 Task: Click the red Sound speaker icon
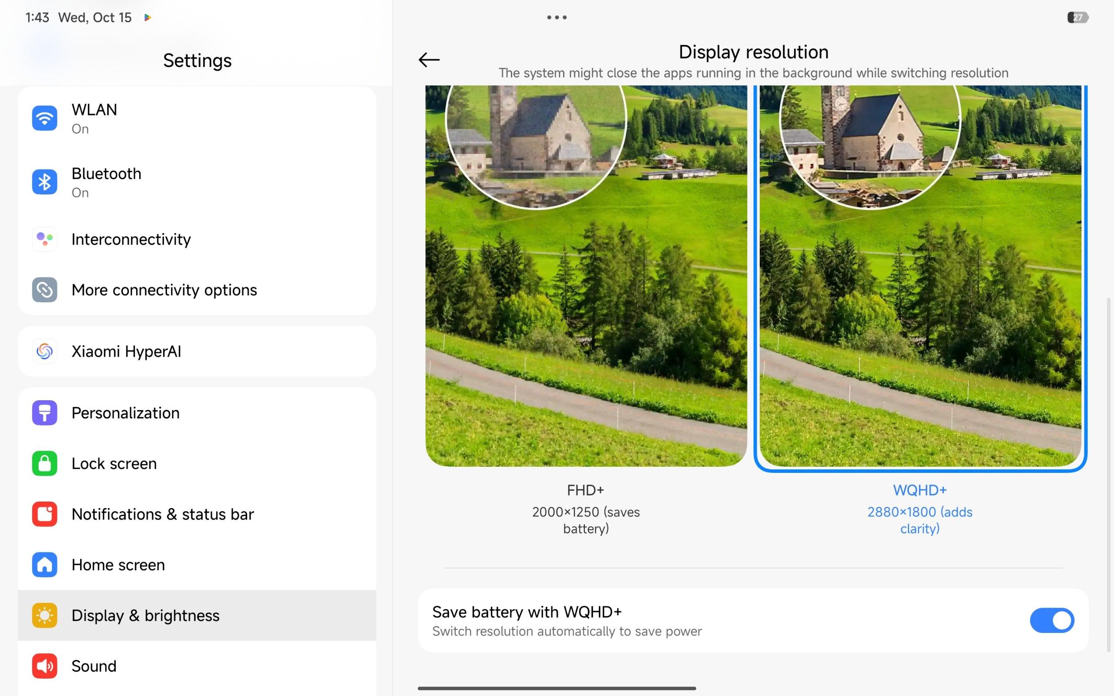tap(45, 666)
